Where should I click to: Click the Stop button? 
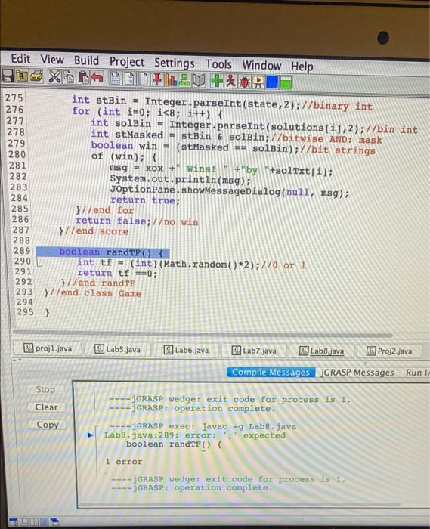click(46, 390)
